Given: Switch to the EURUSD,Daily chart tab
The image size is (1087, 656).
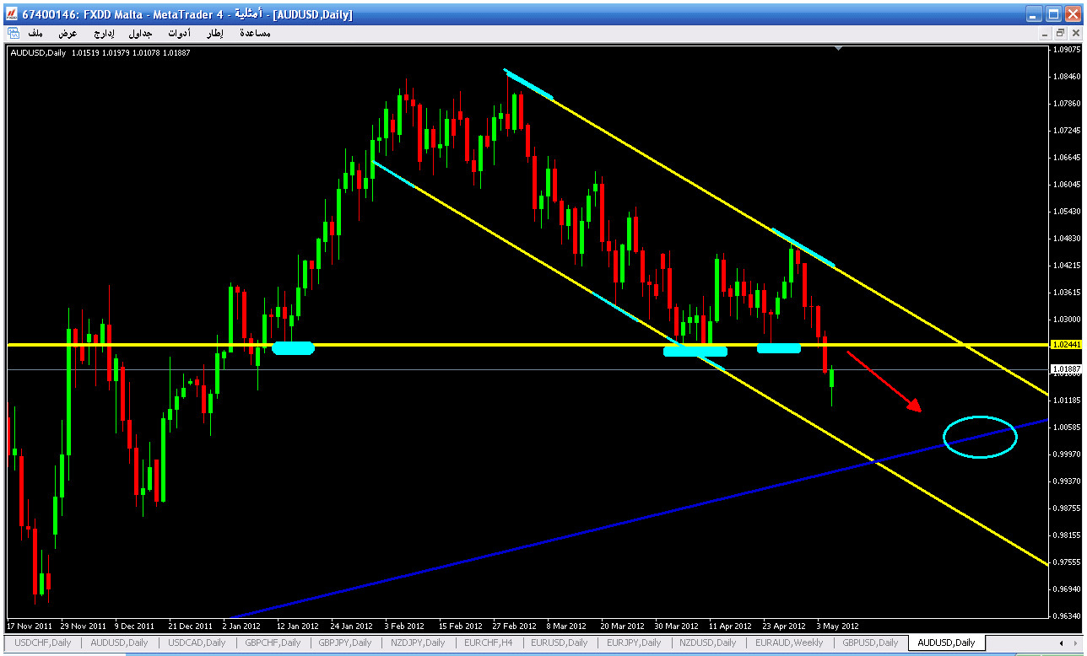Looking at the screenshot, I should click(559, 643).
